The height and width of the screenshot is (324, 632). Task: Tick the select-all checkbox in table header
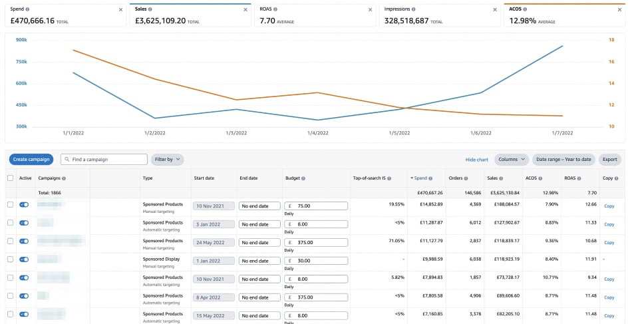10,178
